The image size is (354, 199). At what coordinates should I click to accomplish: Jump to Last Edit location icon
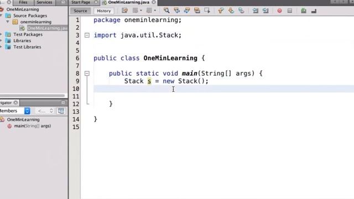click(124, 11)
